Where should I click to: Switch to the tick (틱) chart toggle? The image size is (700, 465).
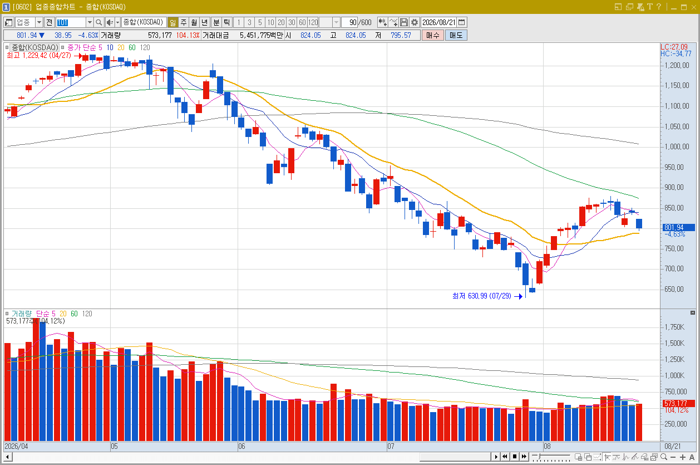tap(226, 22)
